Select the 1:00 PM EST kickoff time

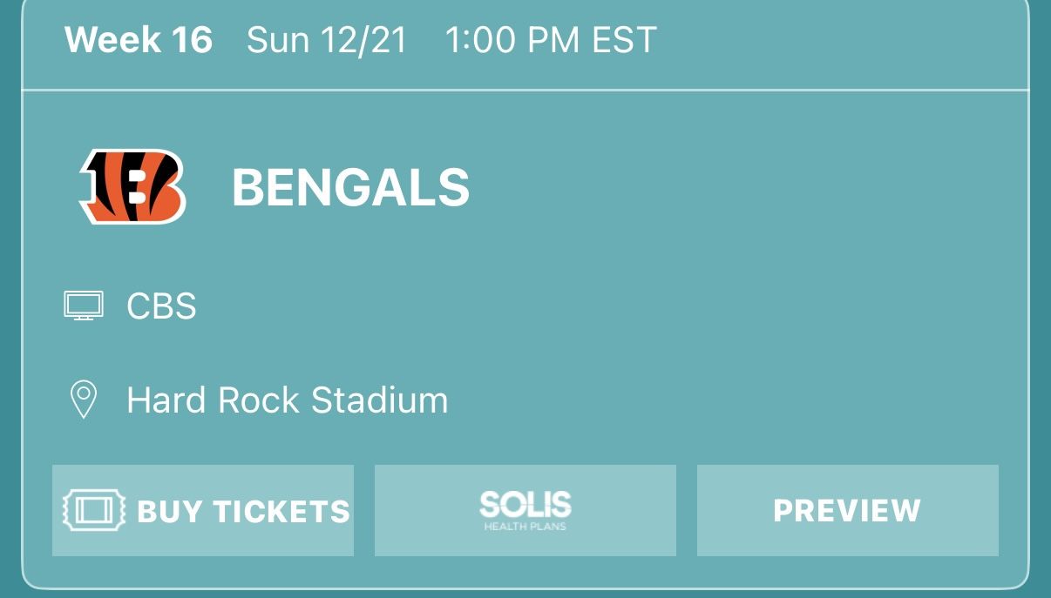[550, 38]
